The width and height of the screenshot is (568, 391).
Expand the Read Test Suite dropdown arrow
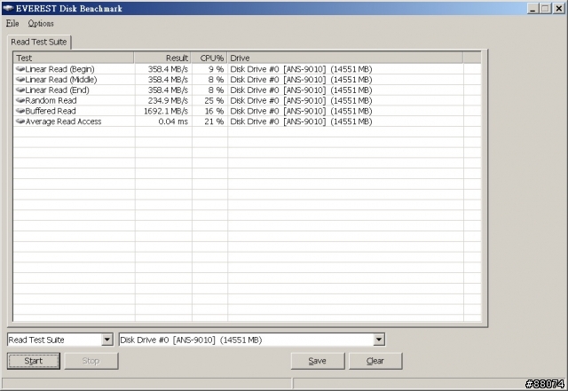click(x=107, y=340)
